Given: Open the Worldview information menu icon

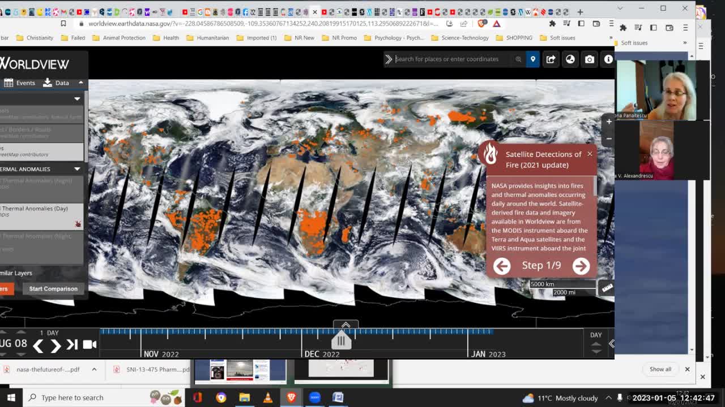Looking at the screenshot, I should (x=608, y=59).
